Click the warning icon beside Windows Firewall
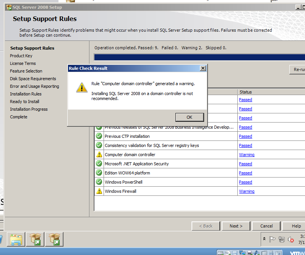The width and height of the screenshot is (305, 255). click(x=99, y=191)
